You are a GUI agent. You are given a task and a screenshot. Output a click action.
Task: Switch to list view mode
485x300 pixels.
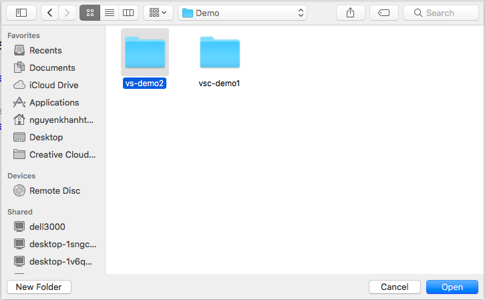pos(109,13)
